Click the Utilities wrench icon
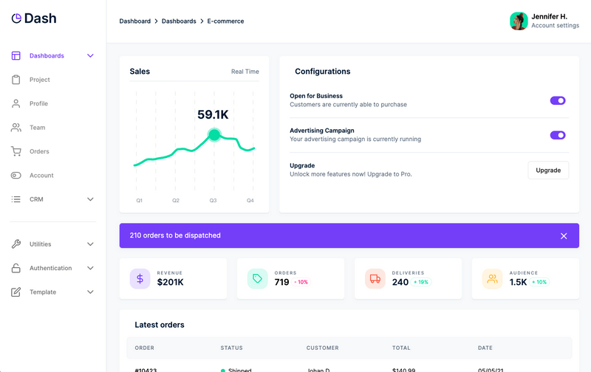This screenshot has width=591, height=372. (x=16, y=244)
